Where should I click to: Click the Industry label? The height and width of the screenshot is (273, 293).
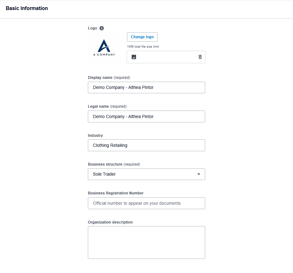95,136
